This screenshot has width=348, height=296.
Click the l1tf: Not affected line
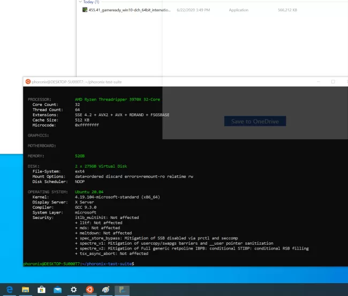[x=99, y=223]
